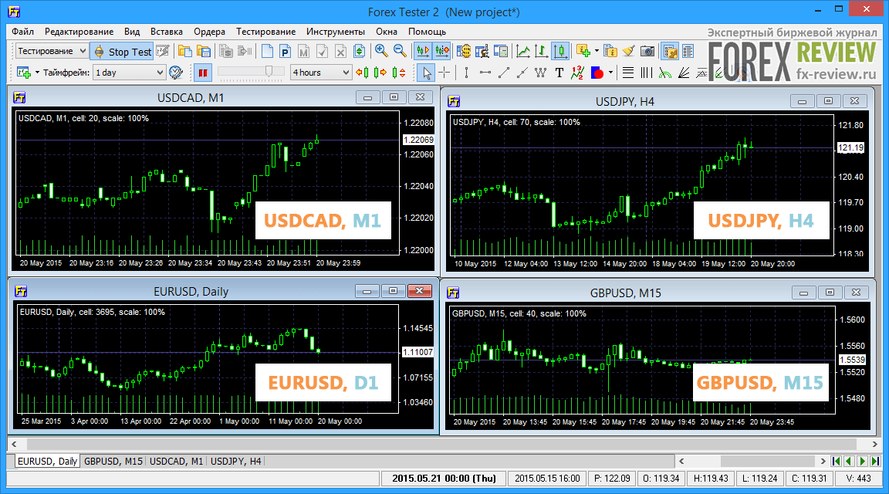Viewport: 889px width, 494px height.
Task: Toggle candlestick chart display mode
Action: [560, 51]
